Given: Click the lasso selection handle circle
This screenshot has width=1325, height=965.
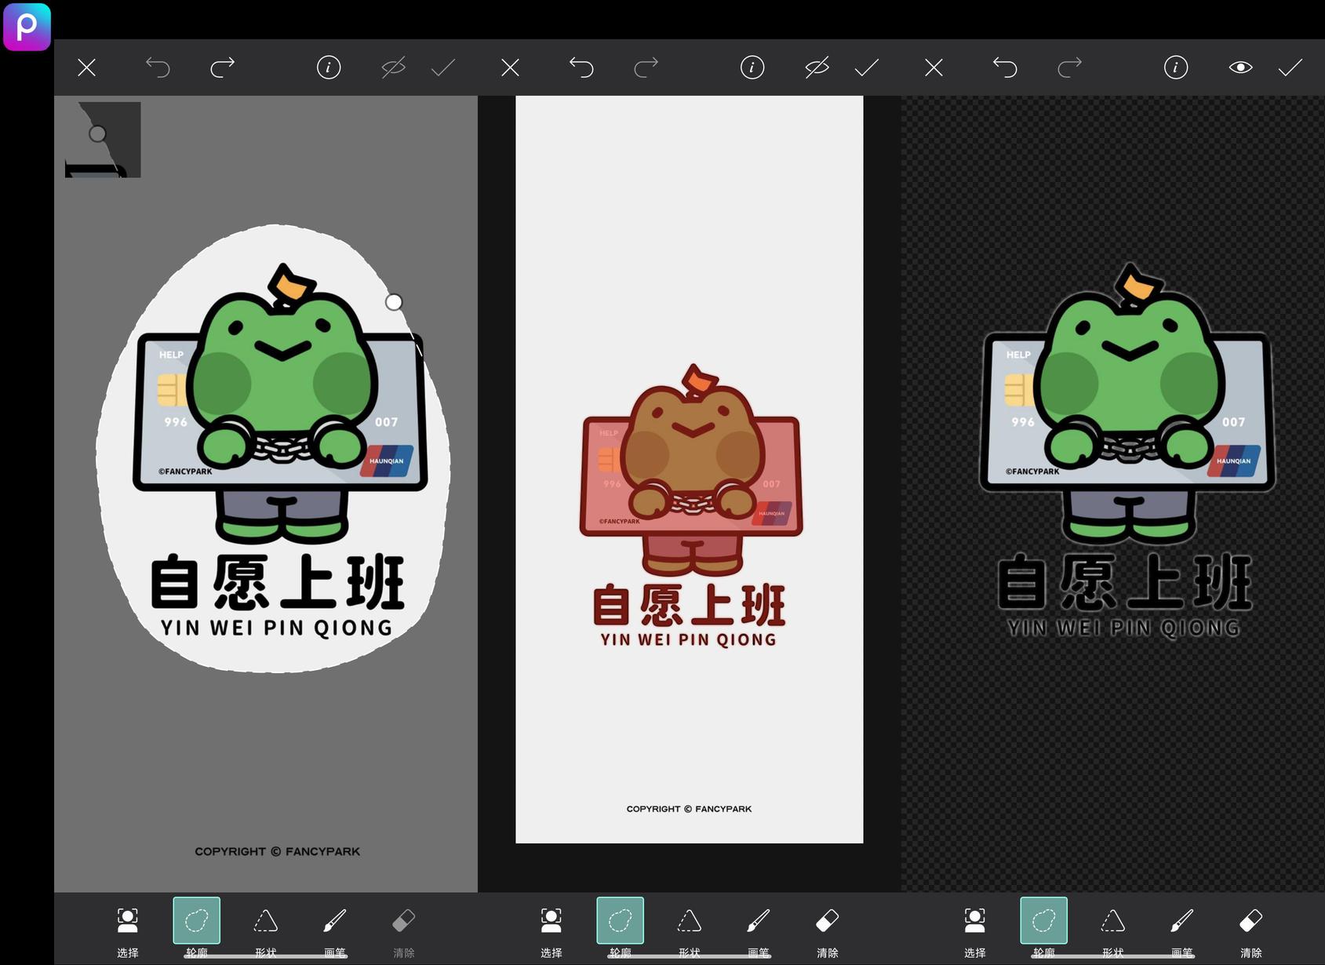Looking at the screenshot, I should tap(394, 302).
